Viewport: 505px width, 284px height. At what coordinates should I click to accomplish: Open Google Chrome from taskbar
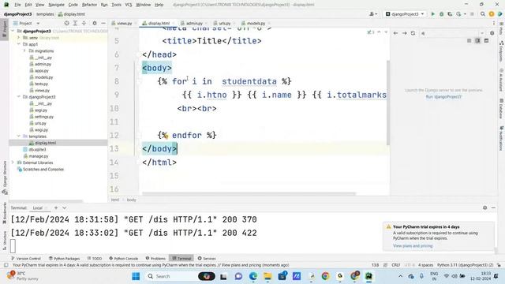325,276
